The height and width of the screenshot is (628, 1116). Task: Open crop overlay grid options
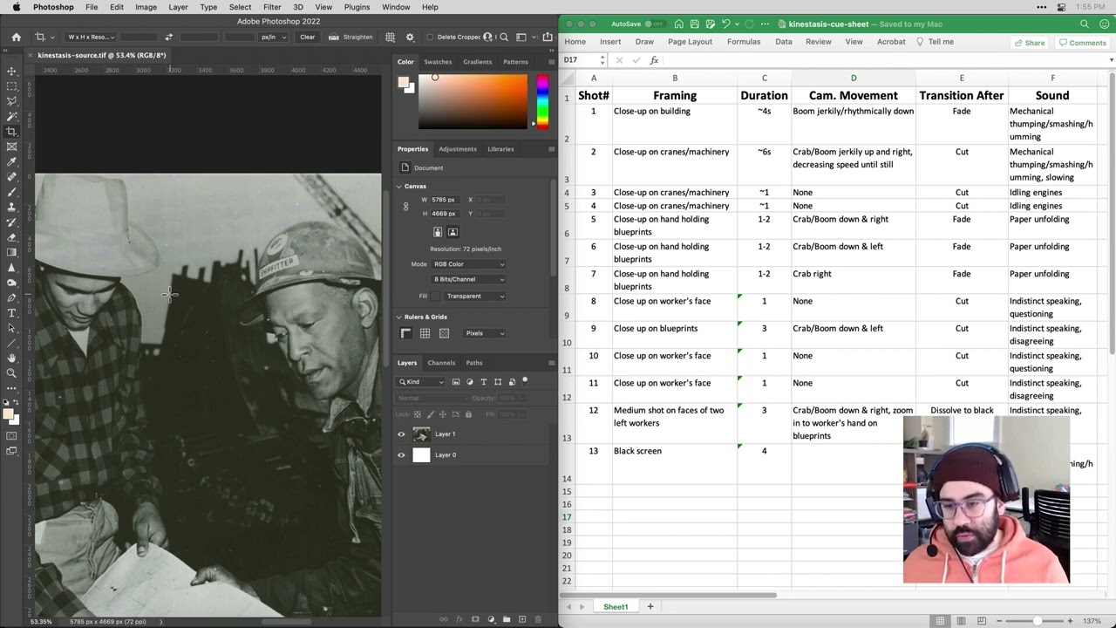(390, 38)
